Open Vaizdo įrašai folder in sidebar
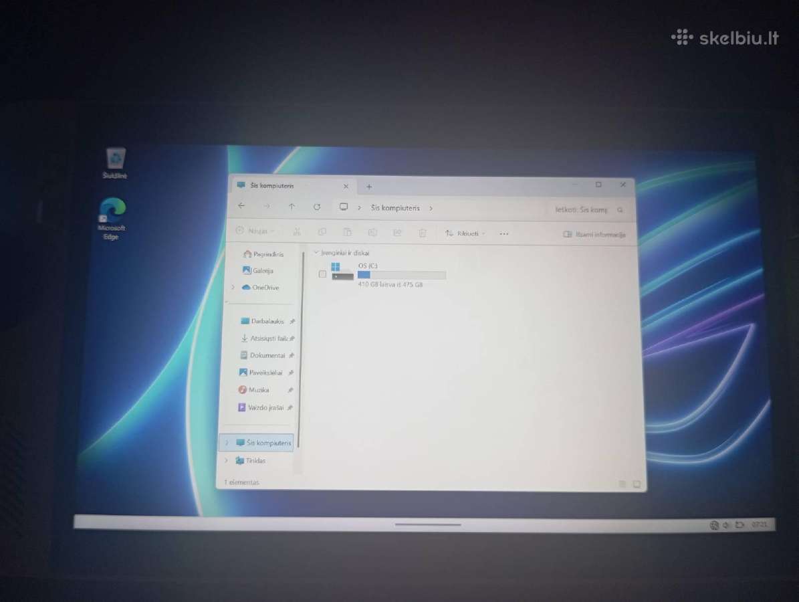 (260, 408)
